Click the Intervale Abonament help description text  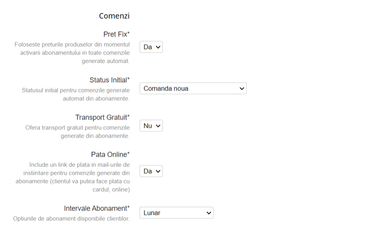(71, 218)
